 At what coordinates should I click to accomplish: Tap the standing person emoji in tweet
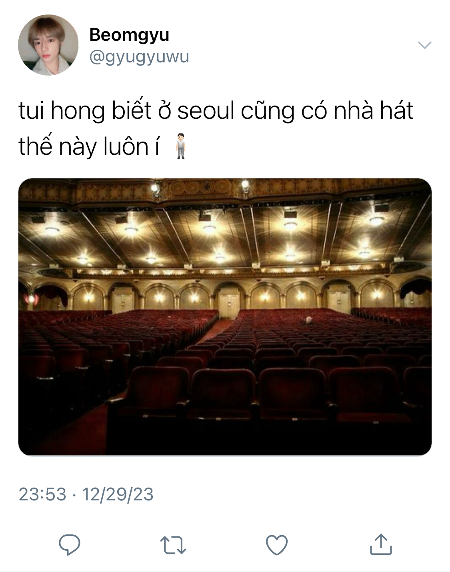click(181, 146)
